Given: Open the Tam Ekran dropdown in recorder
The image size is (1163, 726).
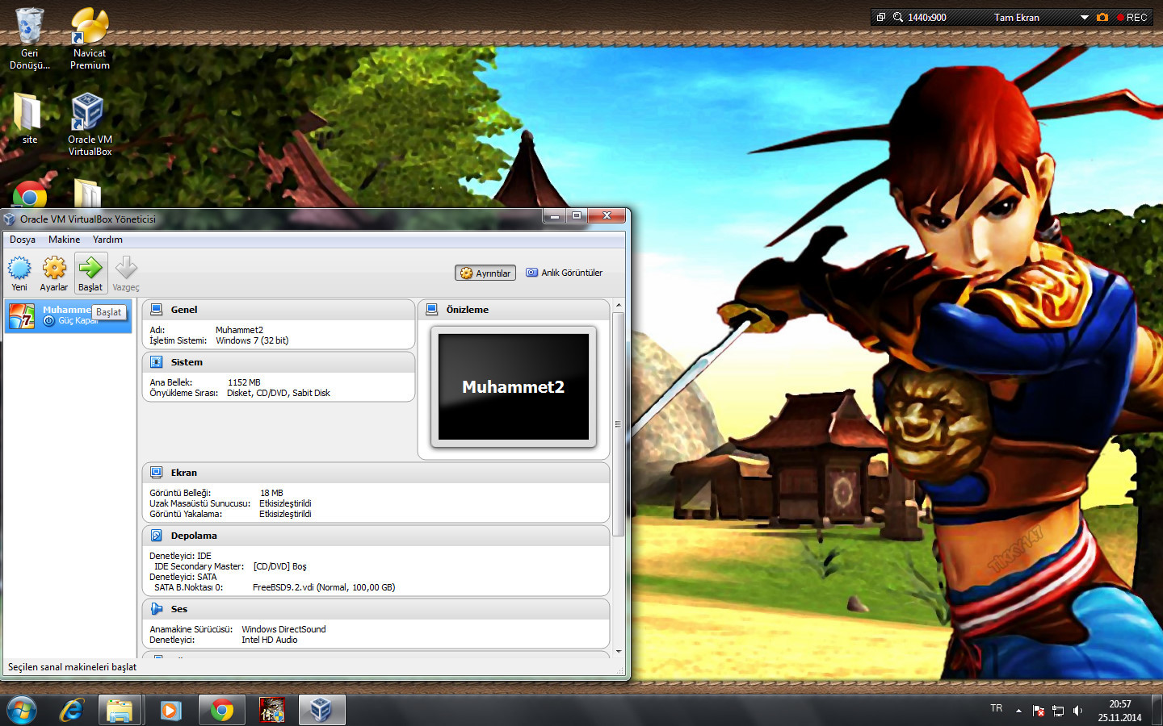Looking at the screenshot, I should 1085,17.
